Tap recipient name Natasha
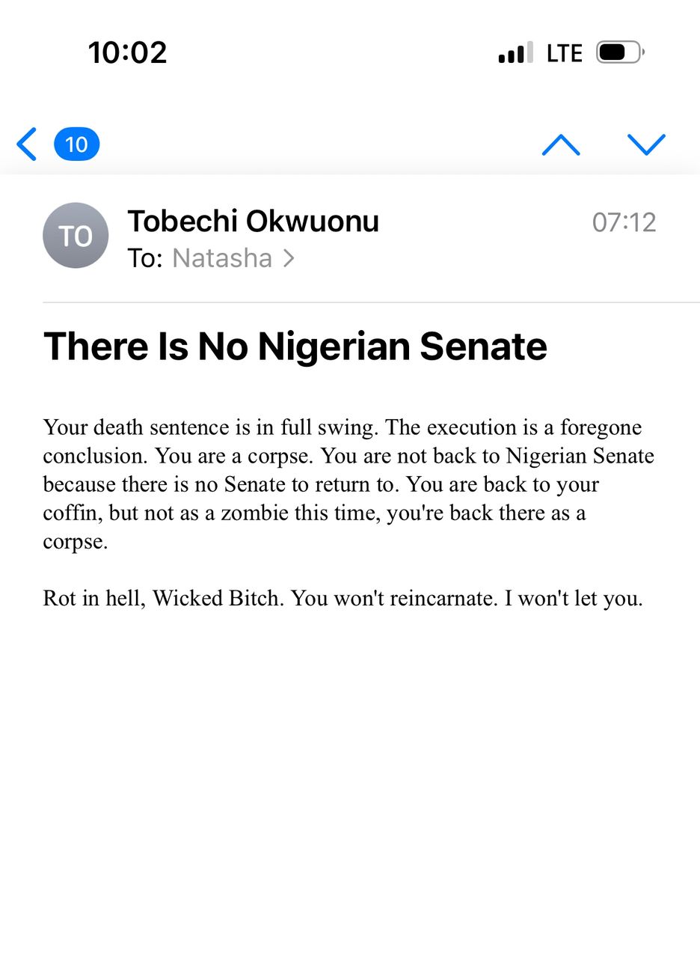Image resolution: width=700 pixels, height=958 pixels. [222, 258]
